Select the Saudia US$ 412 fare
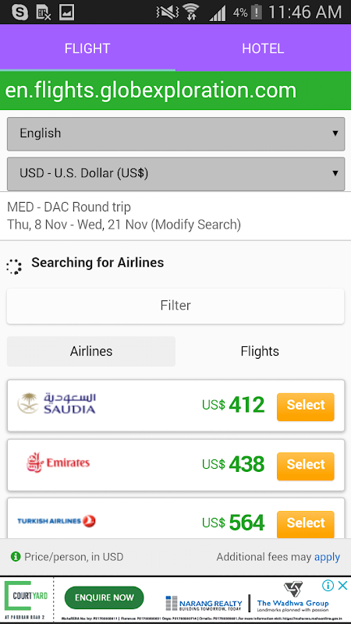This screenshot has height=624, width=351. click(x=306, y=406)
